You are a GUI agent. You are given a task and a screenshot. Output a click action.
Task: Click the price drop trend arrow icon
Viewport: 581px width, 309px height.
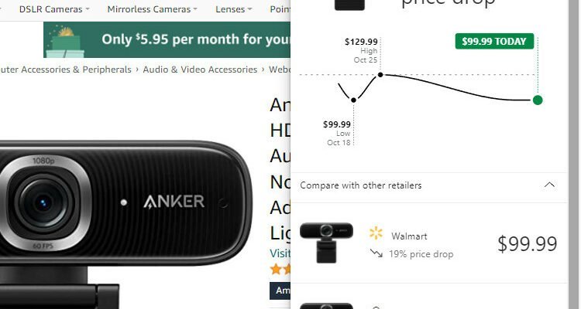click(x=376, y=253)
